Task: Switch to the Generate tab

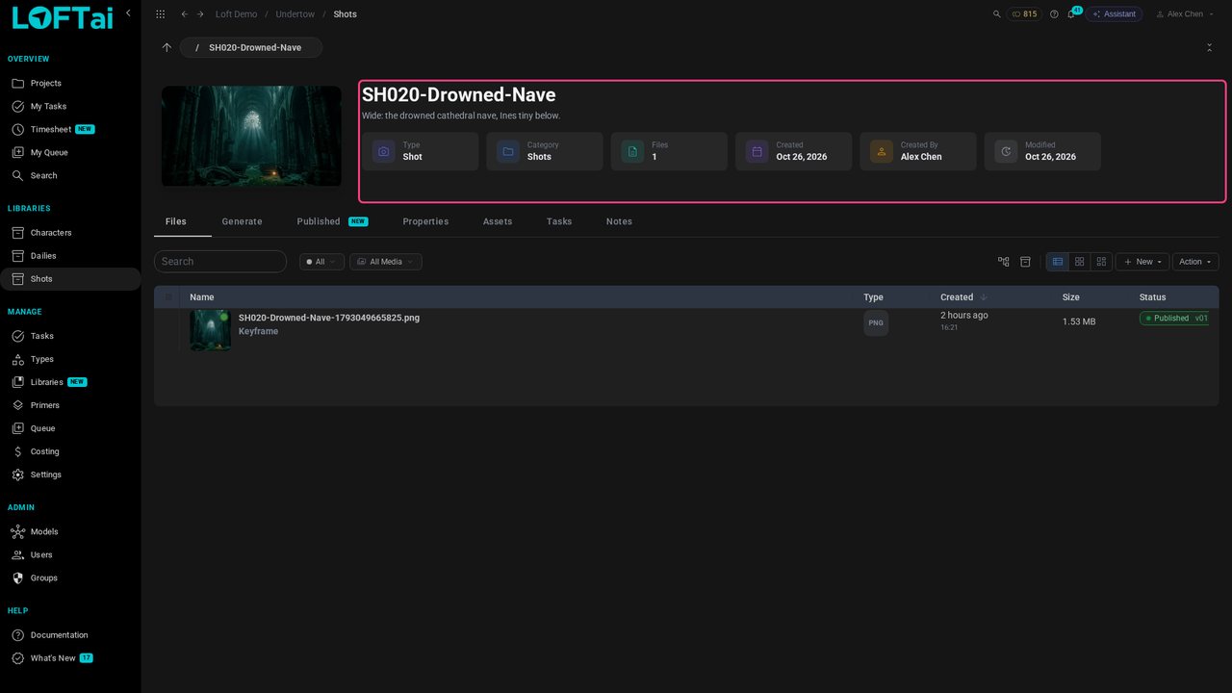Action: pos(242,221)
